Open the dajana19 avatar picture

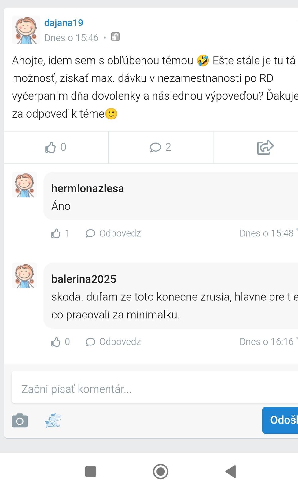[26, 30]
